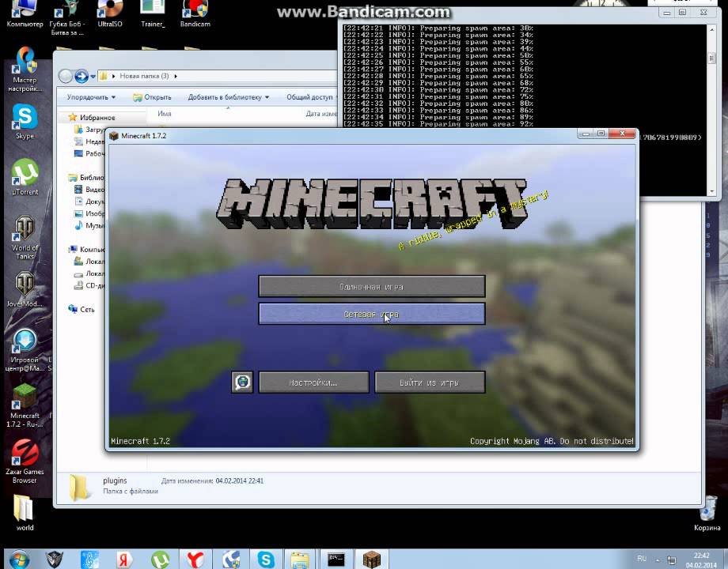Screen dimensions: 728x569
Task: Switch to Skype in the taskbar
Action: point(266,560)
